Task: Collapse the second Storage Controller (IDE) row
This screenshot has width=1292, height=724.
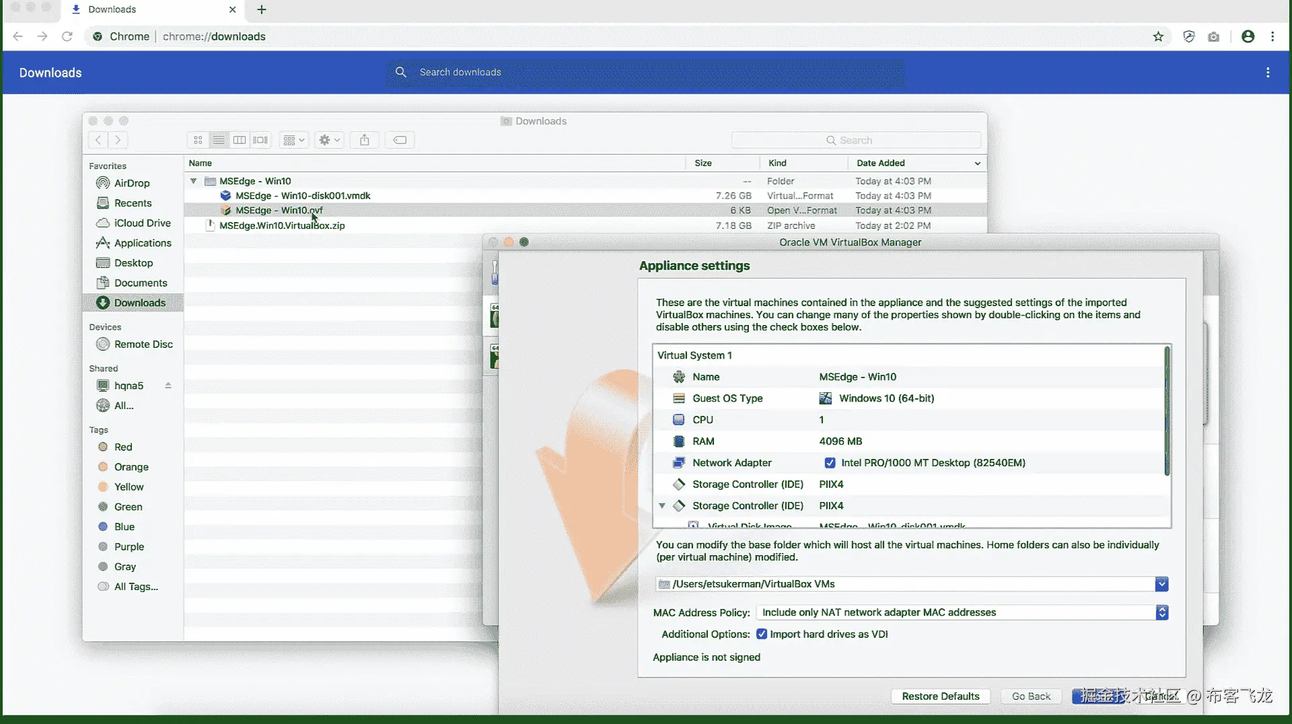Action: point(662,505)
